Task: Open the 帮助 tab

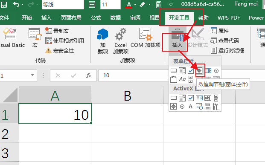Action: (204, 17)
